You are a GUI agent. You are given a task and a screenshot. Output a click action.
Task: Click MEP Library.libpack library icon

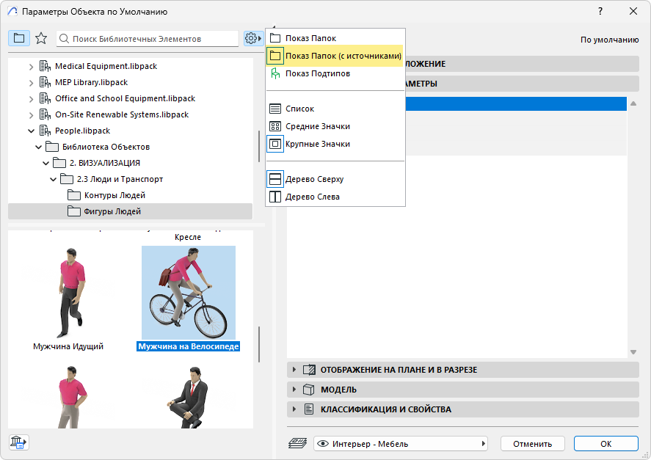[x=45, y=82]
